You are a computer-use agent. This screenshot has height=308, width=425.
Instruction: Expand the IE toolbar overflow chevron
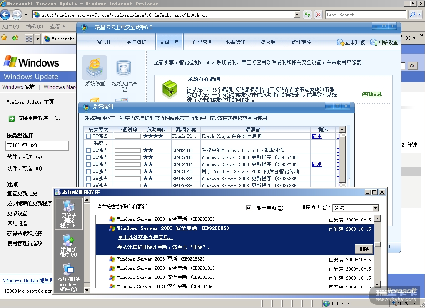tap(422, 35)
